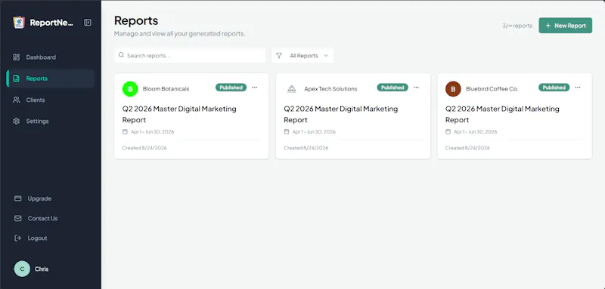Open Apex Tech Solutions card three-dot menu
Viewport: 605px width, 289px height.
416,88
